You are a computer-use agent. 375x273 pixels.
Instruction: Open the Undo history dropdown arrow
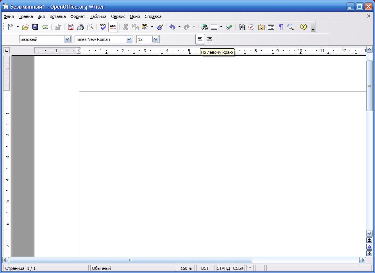[x=179, y=27]
